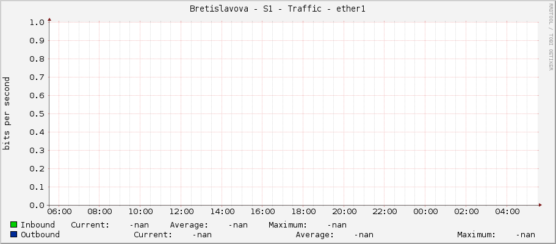
Task: Click the red arrow ending the x-axis
Action: [x=540, y=205]
